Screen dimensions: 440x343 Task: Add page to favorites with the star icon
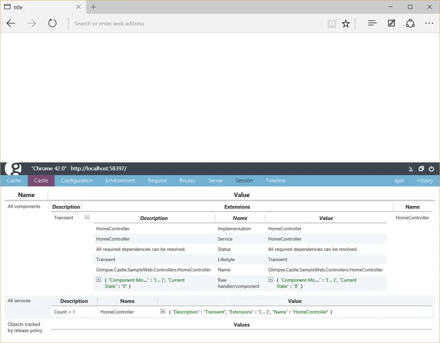(346, 23)
